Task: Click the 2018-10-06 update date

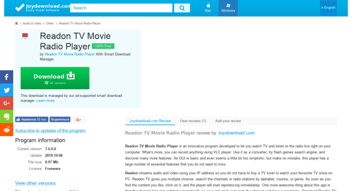Action: pyautogui.click(x=54, y=155)
